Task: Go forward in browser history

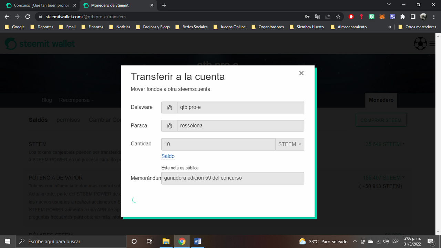Action: click(17, 17)
